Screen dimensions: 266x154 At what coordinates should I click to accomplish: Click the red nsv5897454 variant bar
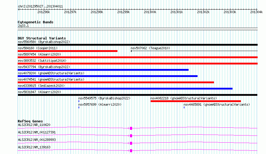(x=137, y=57)
